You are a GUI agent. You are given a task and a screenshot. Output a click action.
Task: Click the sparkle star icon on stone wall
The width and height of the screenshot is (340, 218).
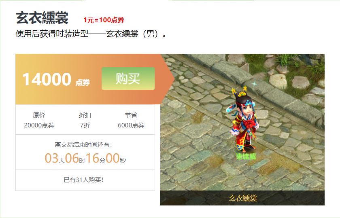pyautogui.click(x=254, y=83)
